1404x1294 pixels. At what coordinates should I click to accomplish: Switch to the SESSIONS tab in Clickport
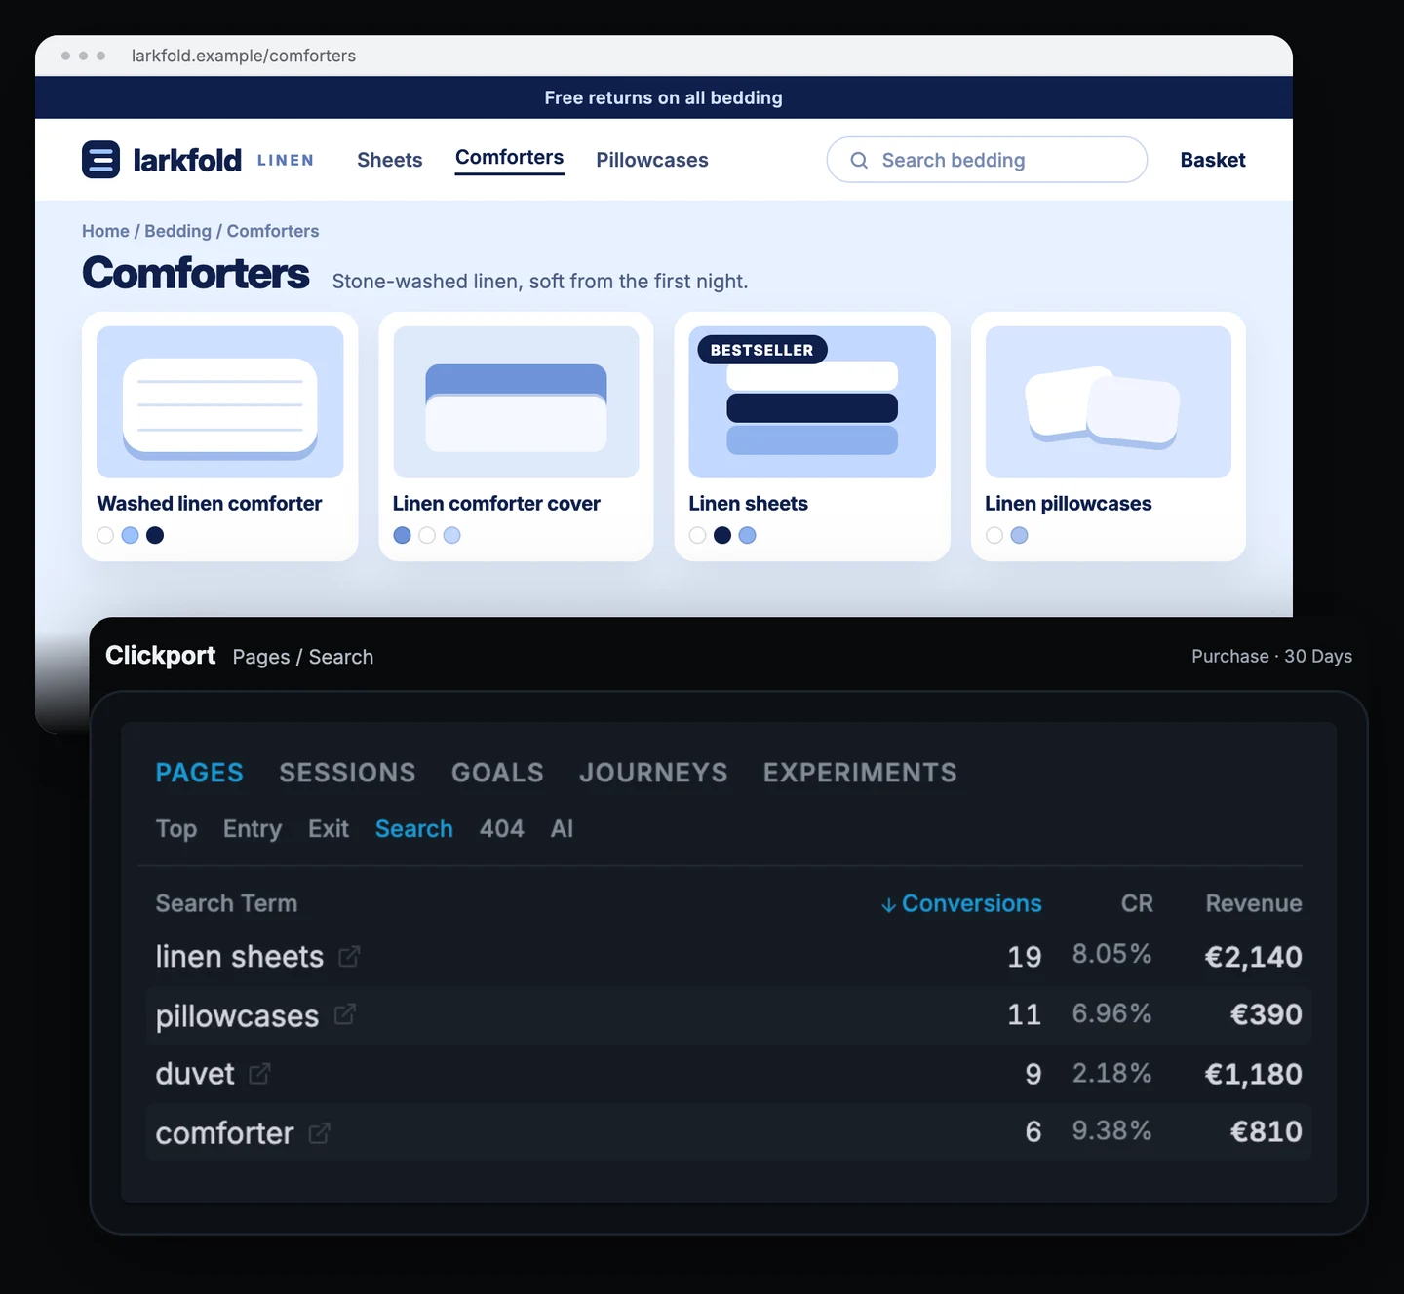point(347,773)
